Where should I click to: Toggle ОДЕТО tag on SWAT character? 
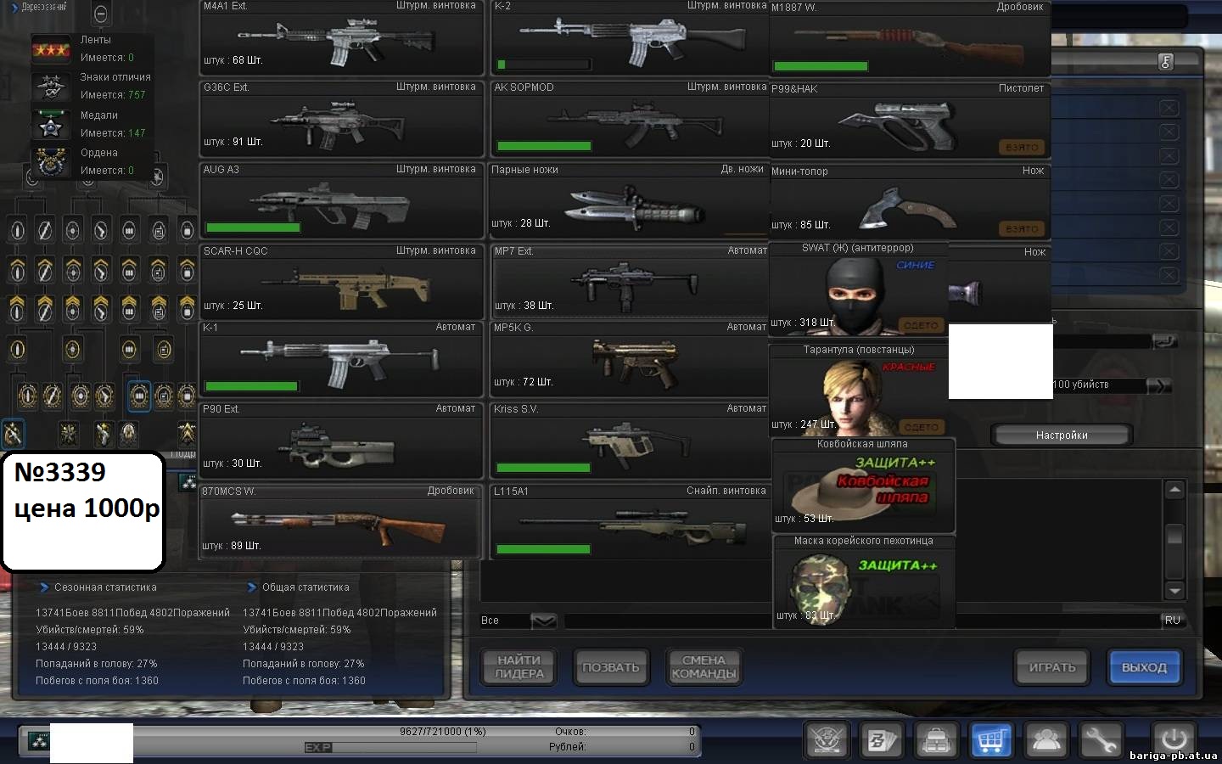tap(921, 325)
